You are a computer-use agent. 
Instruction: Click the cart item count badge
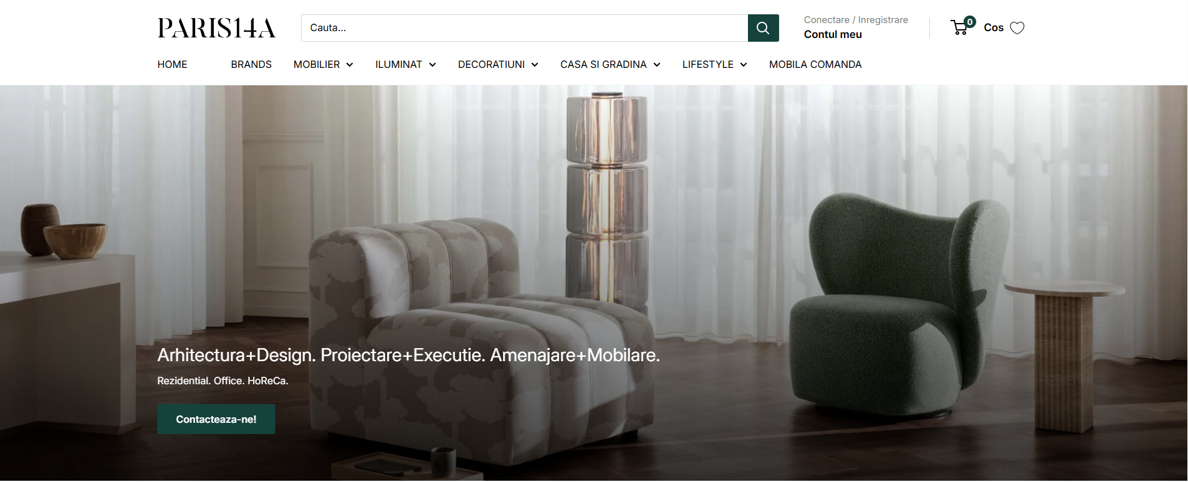[x=970, y=22]
